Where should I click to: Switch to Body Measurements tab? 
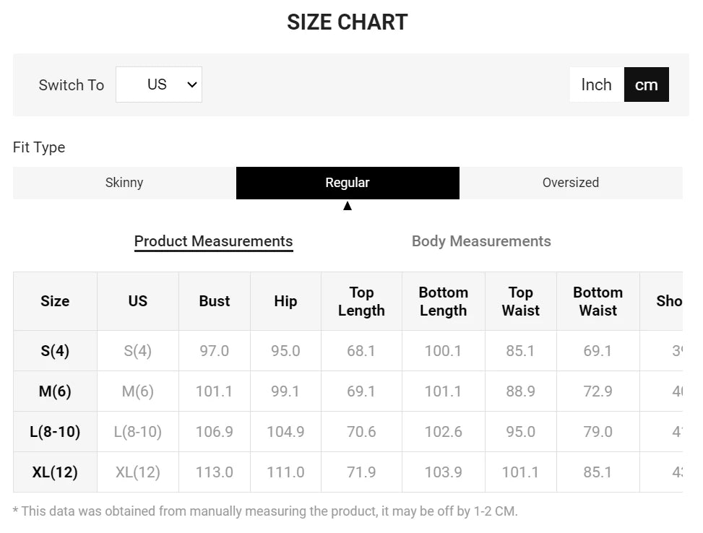[x=481, y=241]
